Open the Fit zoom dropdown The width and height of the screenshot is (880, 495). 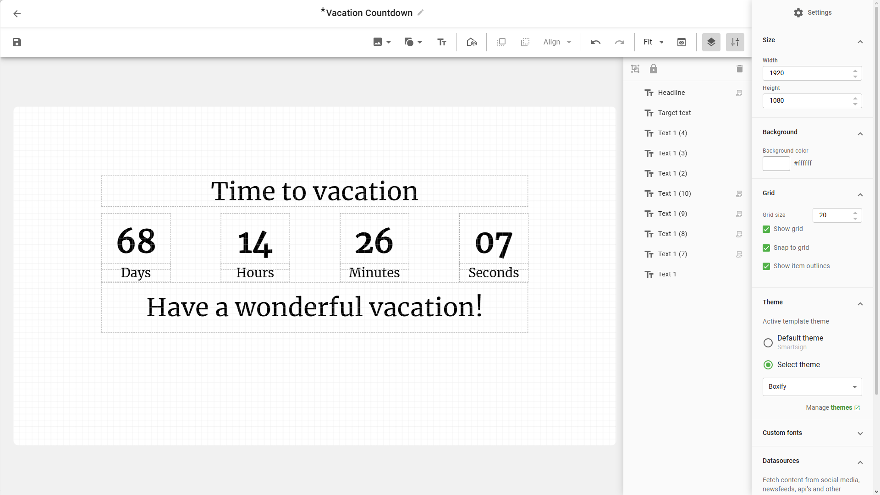click(x=654, y=42)
